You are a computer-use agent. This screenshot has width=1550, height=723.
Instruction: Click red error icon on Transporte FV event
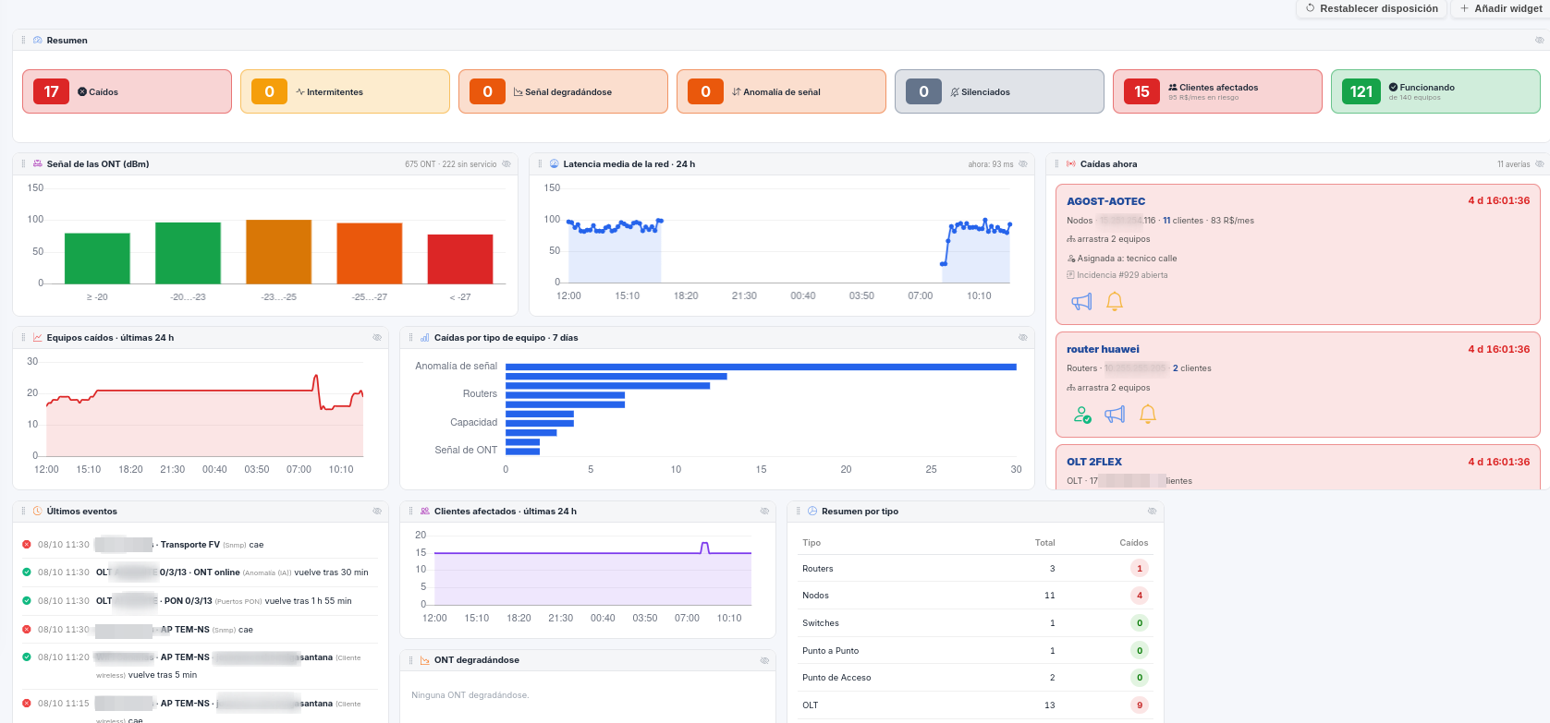(x=27, y=545)
